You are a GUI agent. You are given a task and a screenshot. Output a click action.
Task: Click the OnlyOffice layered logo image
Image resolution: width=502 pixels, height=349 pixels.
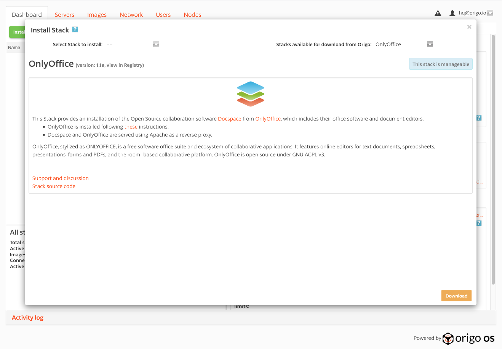250,94
